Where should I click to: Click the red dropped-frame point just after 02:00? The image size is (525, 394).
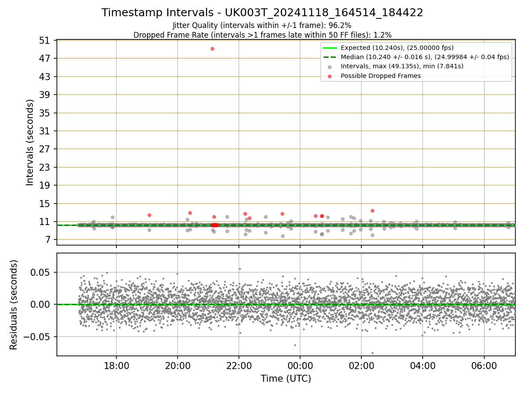click(372, 211)
